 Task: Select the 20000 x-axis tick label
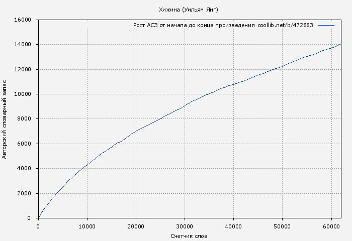coord(136,226)
